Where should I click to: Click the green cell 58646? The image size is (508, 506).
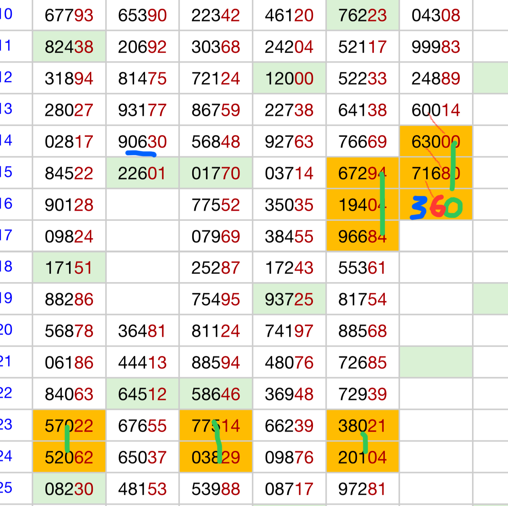pyautogui.click(x=216, y=394)
